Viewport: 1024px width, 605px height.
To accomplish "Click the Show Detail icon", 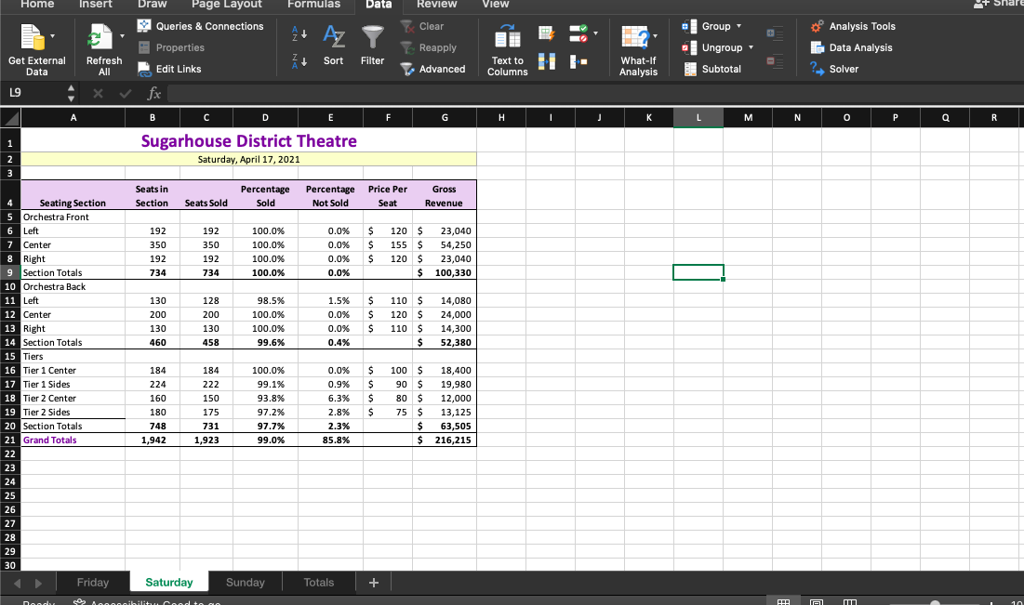I will point(775,33).
